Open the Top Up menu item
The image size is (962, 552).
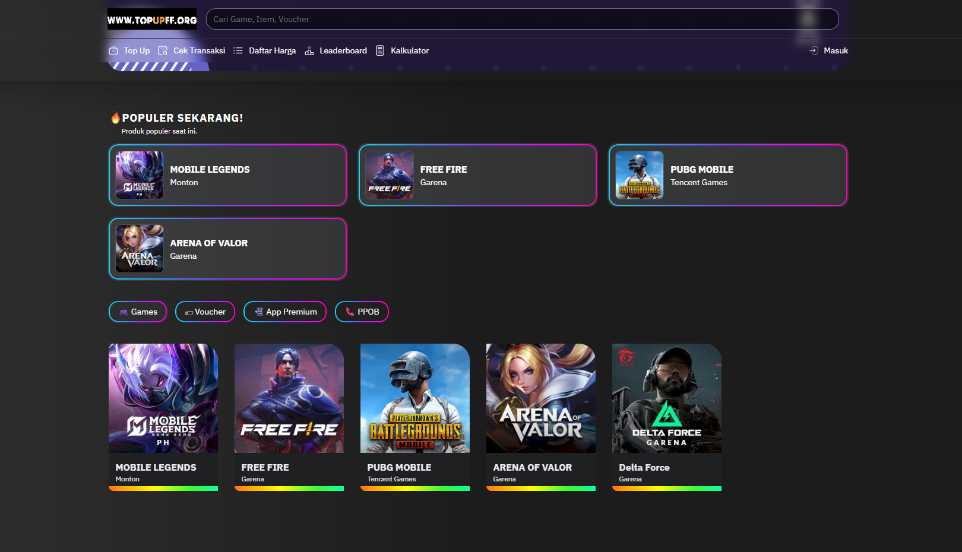pos(137,51)
